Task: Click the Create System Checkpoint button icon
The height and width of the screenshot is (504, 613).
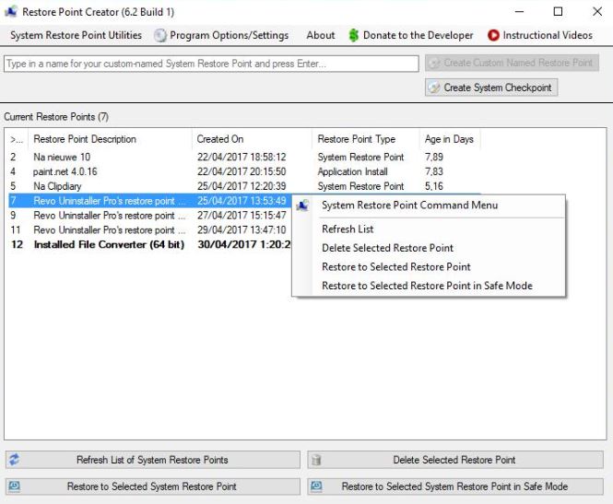Action: pos(434,88)
